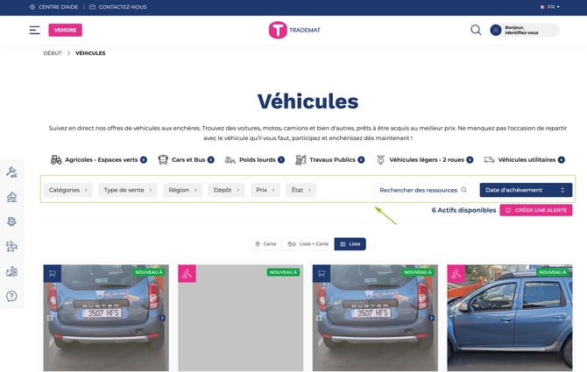This screenshot has height=372, width=587.
Task: Click the Rechercher des ressources field
Action: 423,190
